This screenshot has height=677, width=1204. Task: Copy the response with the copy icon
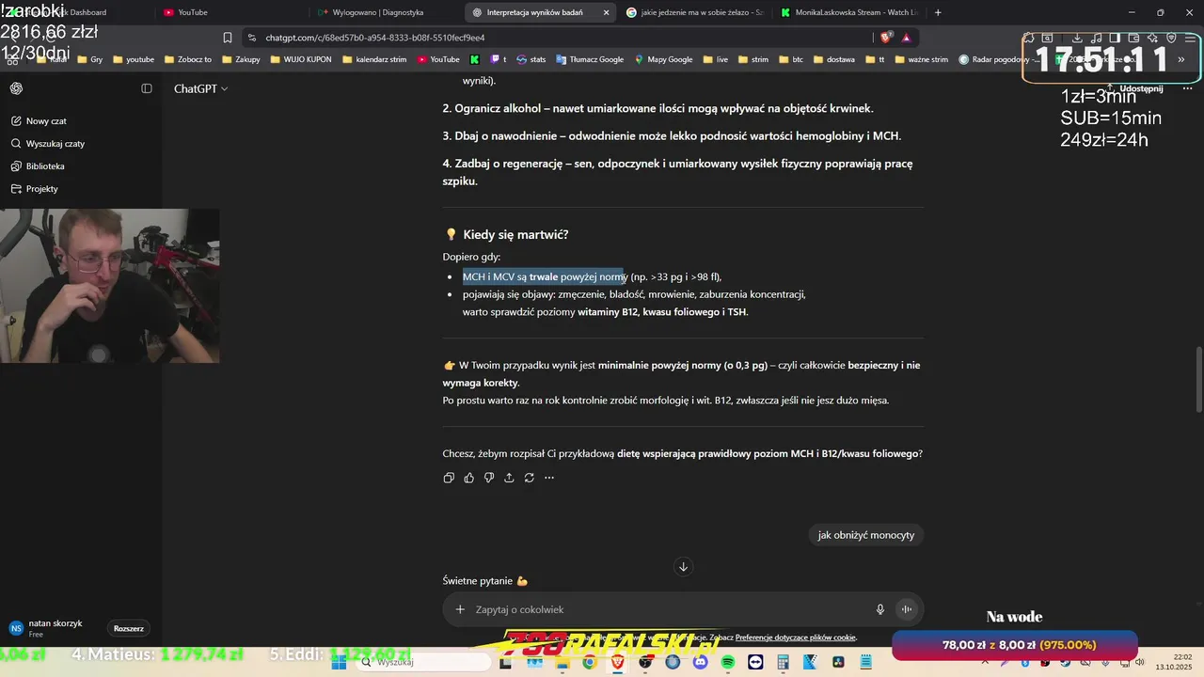click(449, 478)
